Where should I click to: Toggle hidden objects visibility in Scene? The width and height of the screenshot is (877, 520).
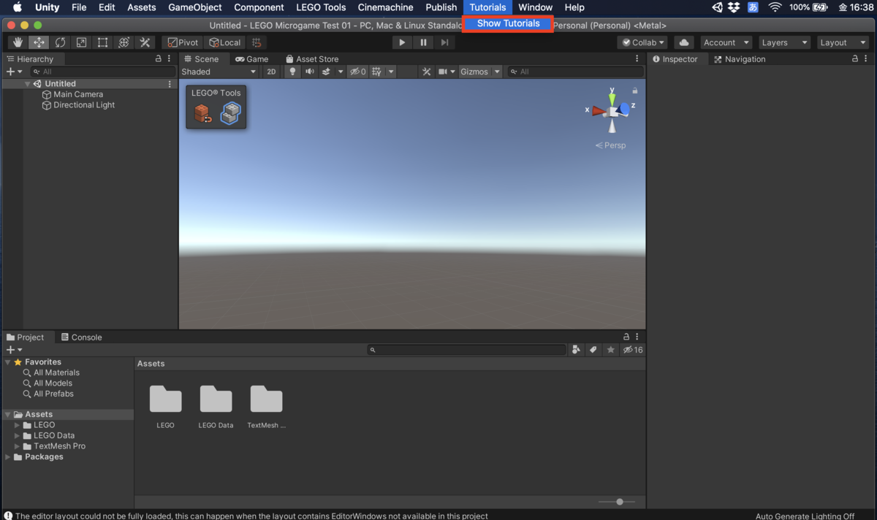tap(357, 72)
